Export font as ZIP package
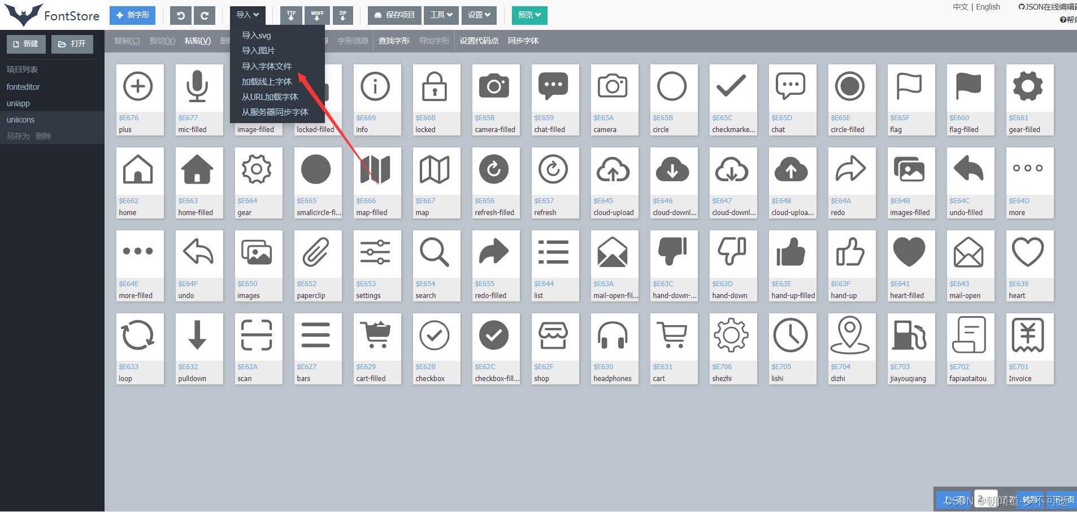Viewport: 1077px width, 512px height. tap(343, 15)
